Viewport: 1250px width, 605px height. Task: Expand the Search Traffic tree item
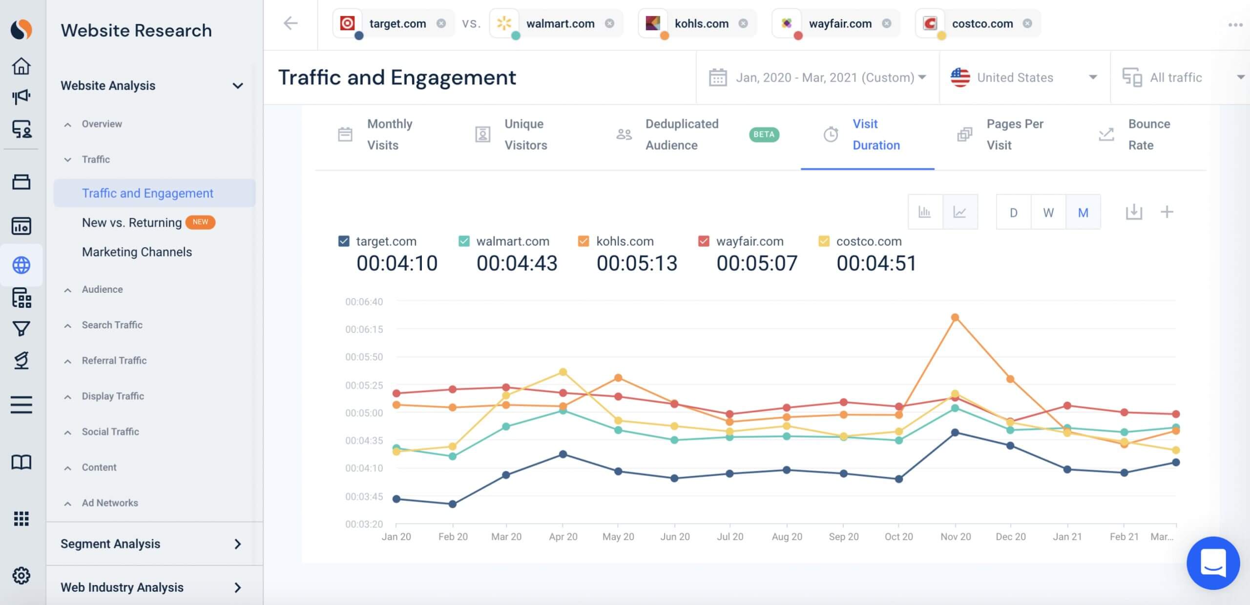tap(68, 325)
